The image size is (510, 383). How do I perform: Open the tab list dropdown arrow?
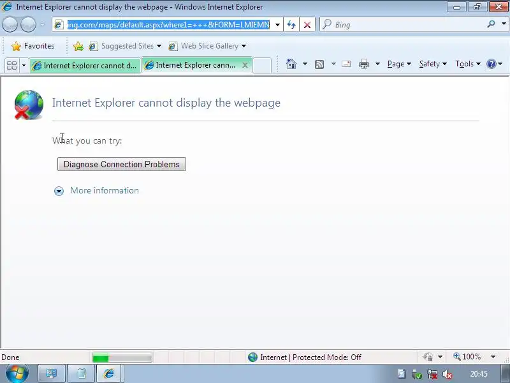click(24, 66)
